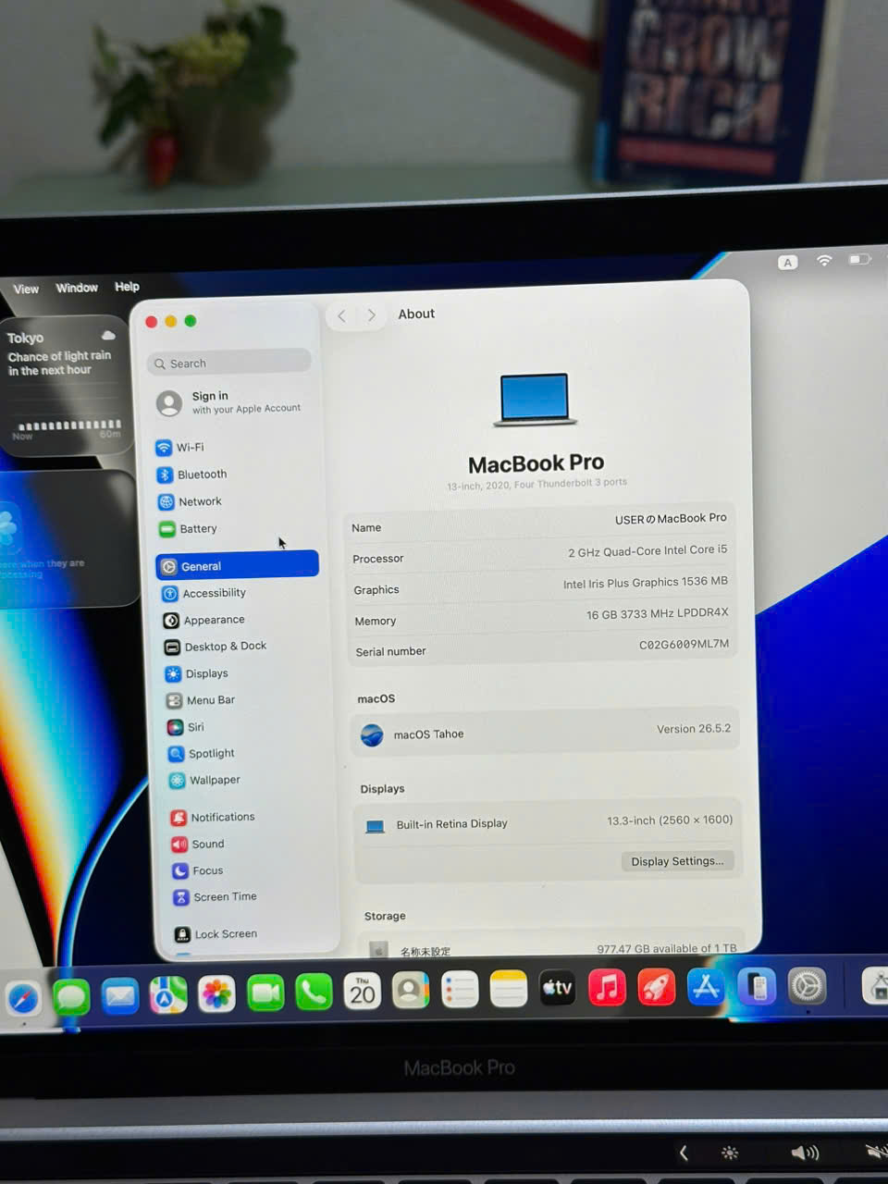888x1184 pixels.
Task: Click '2 GHz Quad-Core Intel Core i5'
Action: click(x=647, y=550)
